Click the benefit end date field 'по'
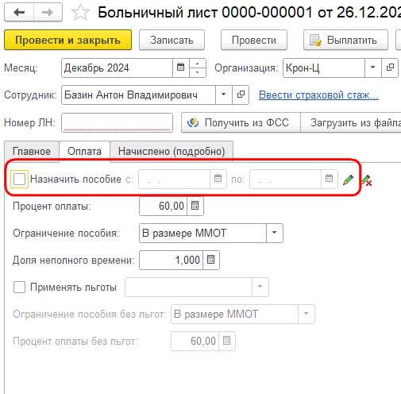This screenshot has width=401, height=394. click(x=286, y=179)
